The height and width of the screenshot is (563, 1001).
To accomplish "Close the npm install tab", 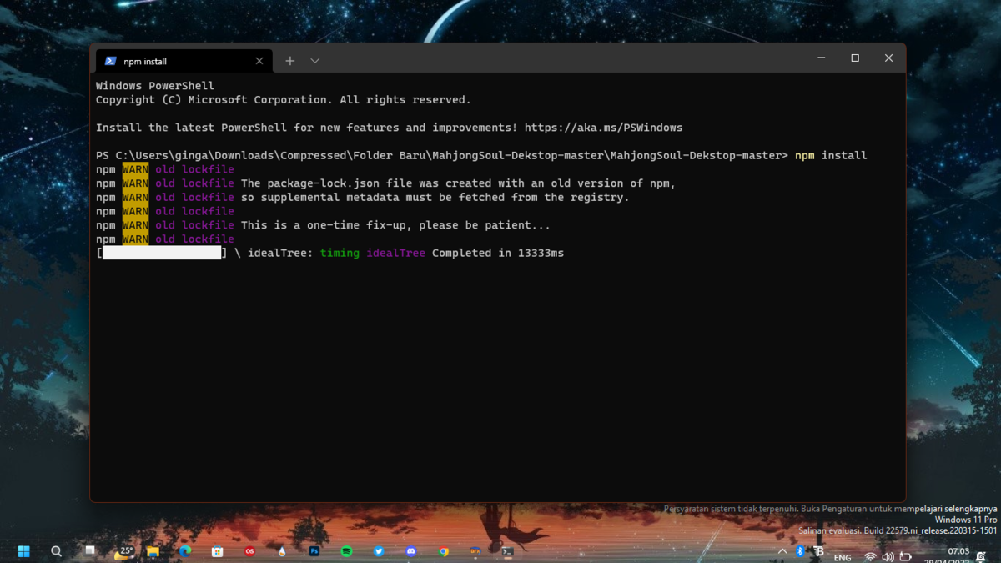I will 259,61.
